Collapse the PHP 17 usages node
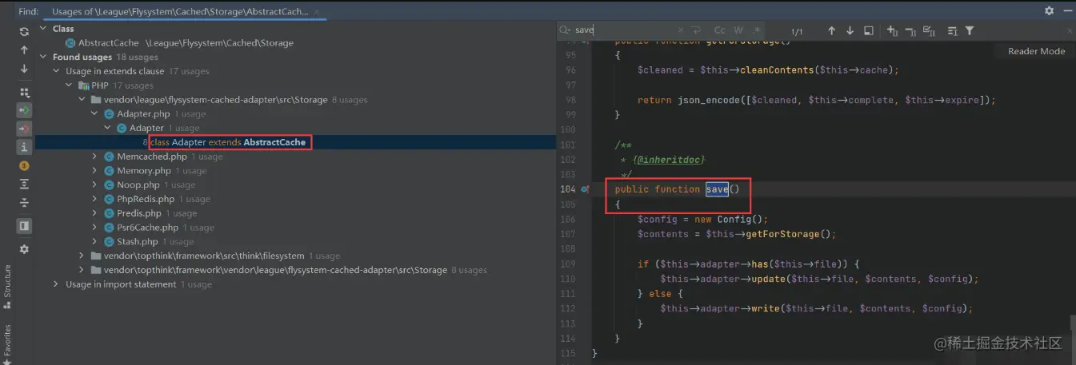 click(x=70, y=85)
